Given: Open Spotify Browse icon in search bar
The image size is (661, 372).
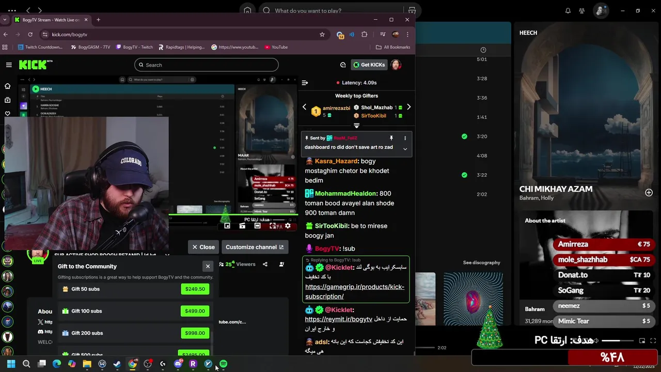Looking at the screenshot, I should click(412, 10).
